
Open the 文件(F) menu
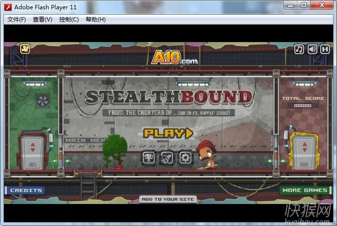tap(17, 20)
